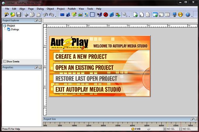
Task: Open the Align menu
Action: [x=22, y=9]
